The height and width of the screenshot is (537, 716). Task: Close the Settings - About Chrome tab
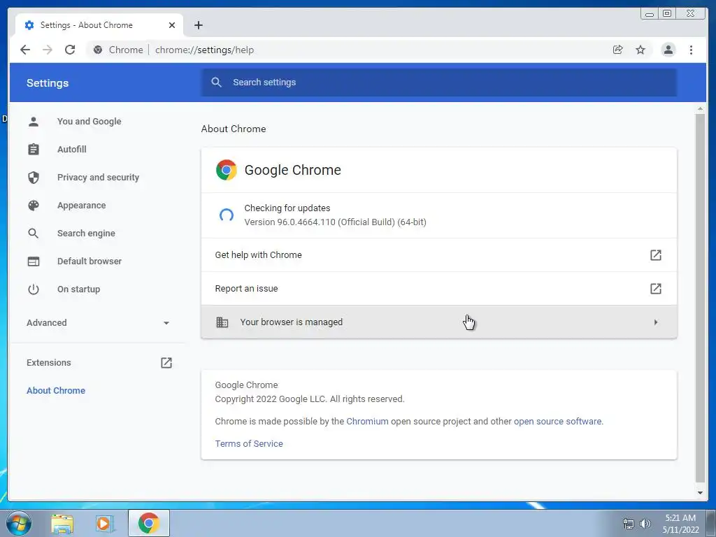172,25
